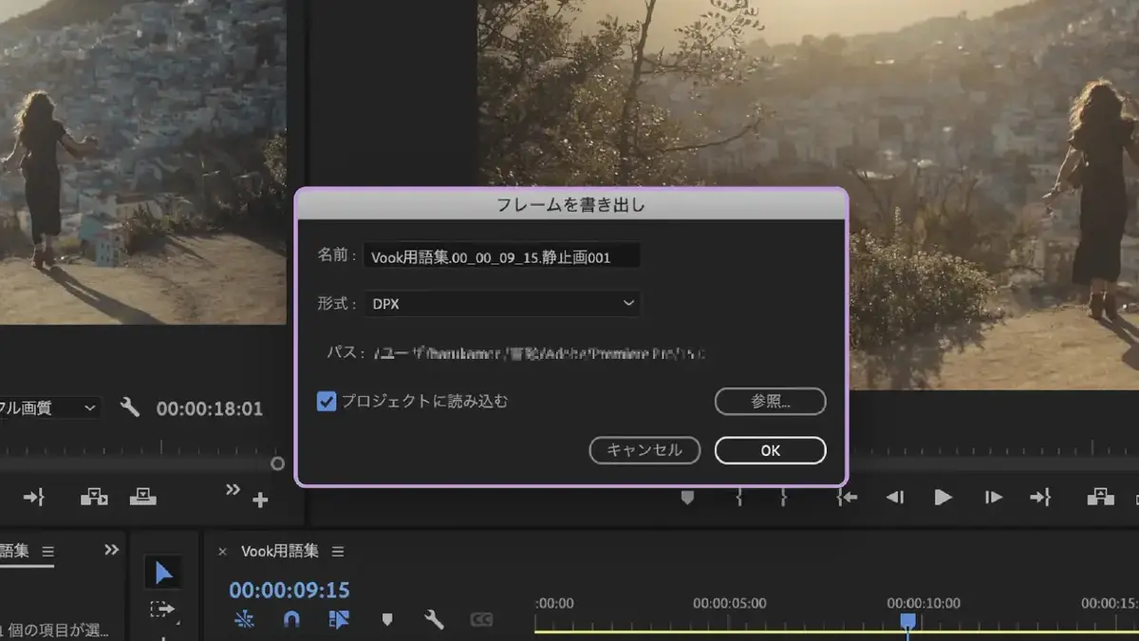Viewport: 1139px width, 641px height.
Task: Click the 名前 filename input field
Action: (502, 255)
